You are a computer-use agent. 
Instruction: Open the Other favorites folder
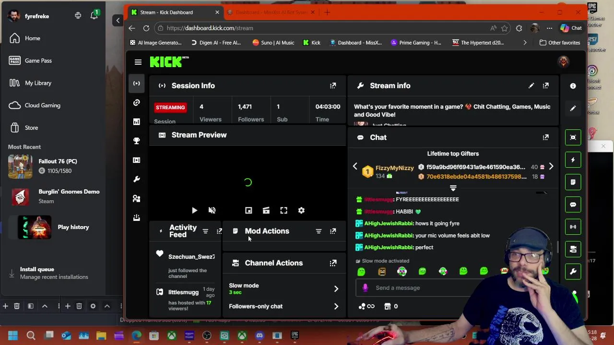point(560,43)
